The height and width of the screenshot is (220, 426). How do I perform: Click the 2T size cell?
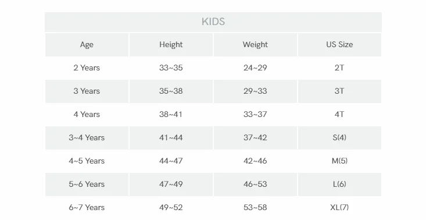point(339,68)
